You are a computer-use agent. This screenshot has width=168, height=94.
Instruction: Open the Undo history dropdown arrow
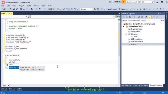coord(42,9)
